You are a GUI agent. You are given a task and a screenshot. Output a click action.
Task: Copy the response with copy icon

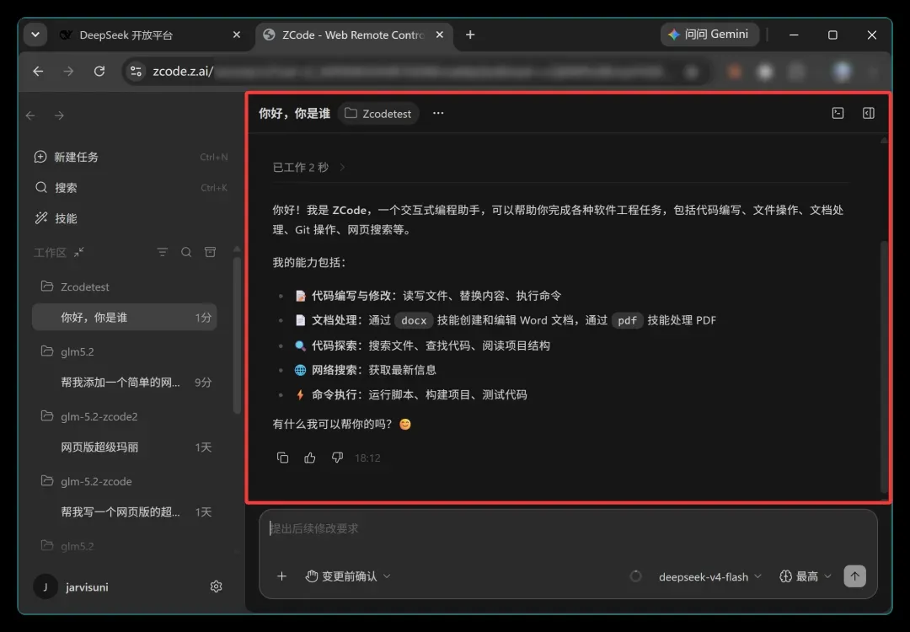click(x=282, y=458)
